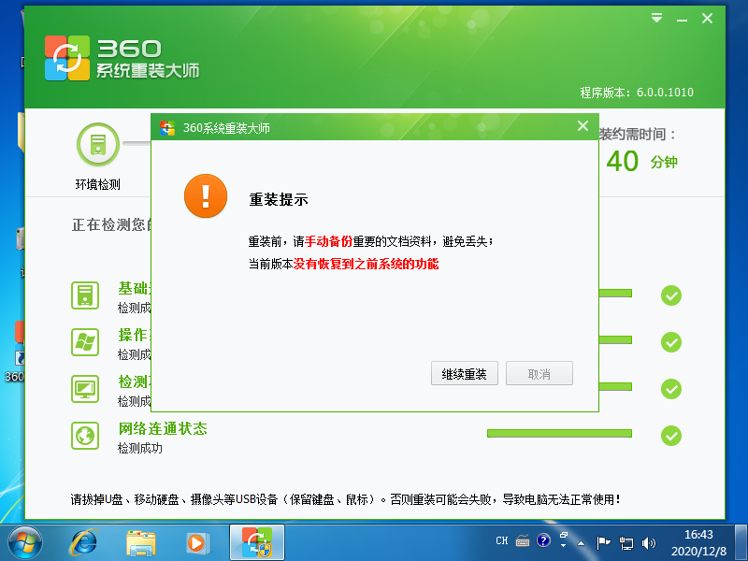This screenshot has width=748, height=561.
Task: Click the Windows operating system detection icon
Action: (x=85, y=342)
